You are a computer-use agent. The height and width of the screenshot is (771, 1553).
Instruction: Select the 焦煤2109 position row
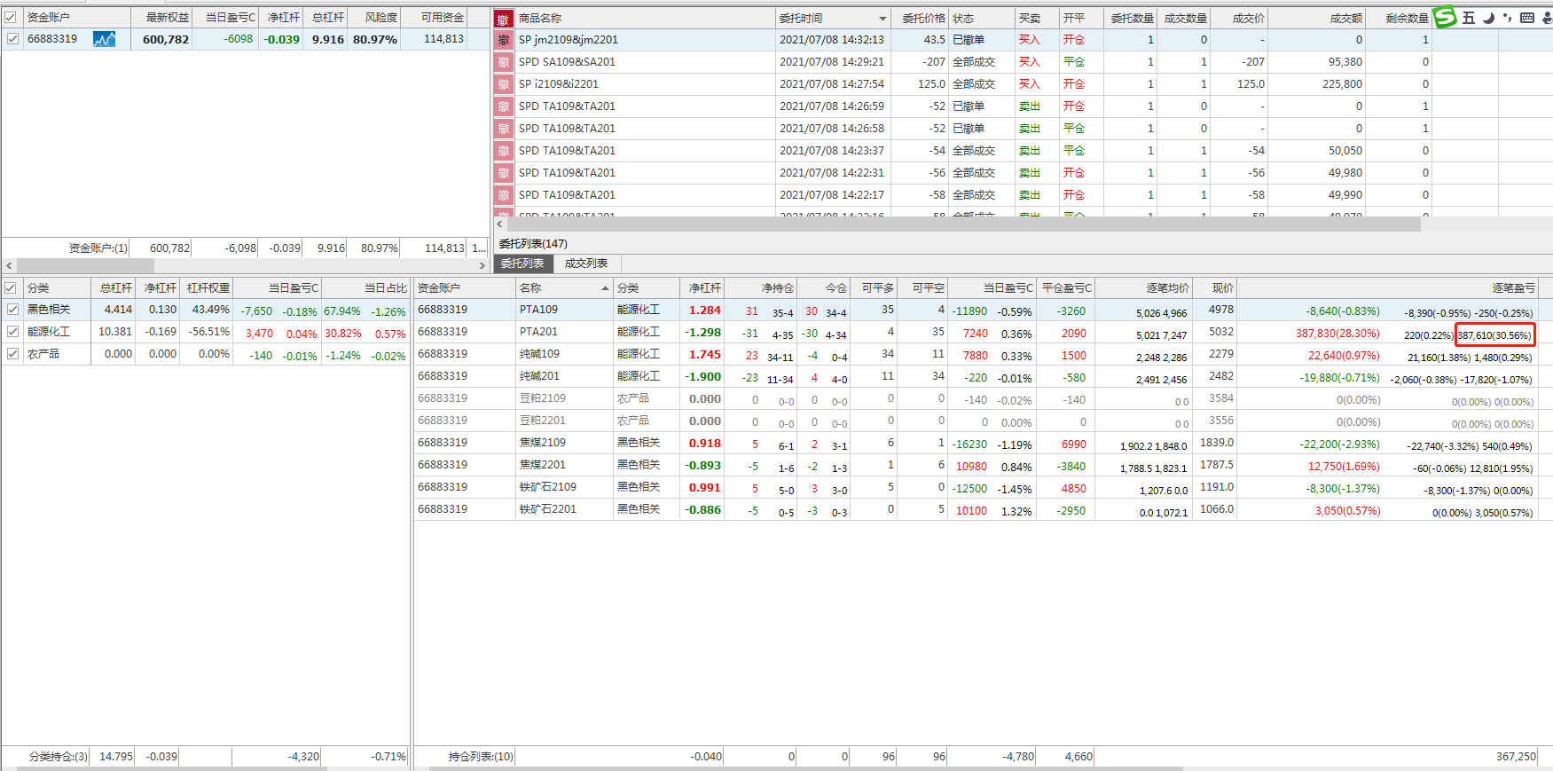click(542, 443)
